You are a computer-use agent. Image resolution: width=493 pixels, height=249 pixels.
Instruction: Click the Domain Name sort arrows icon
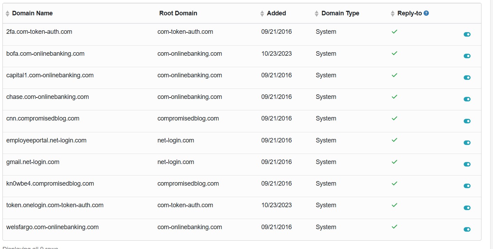tap(8, 14)
